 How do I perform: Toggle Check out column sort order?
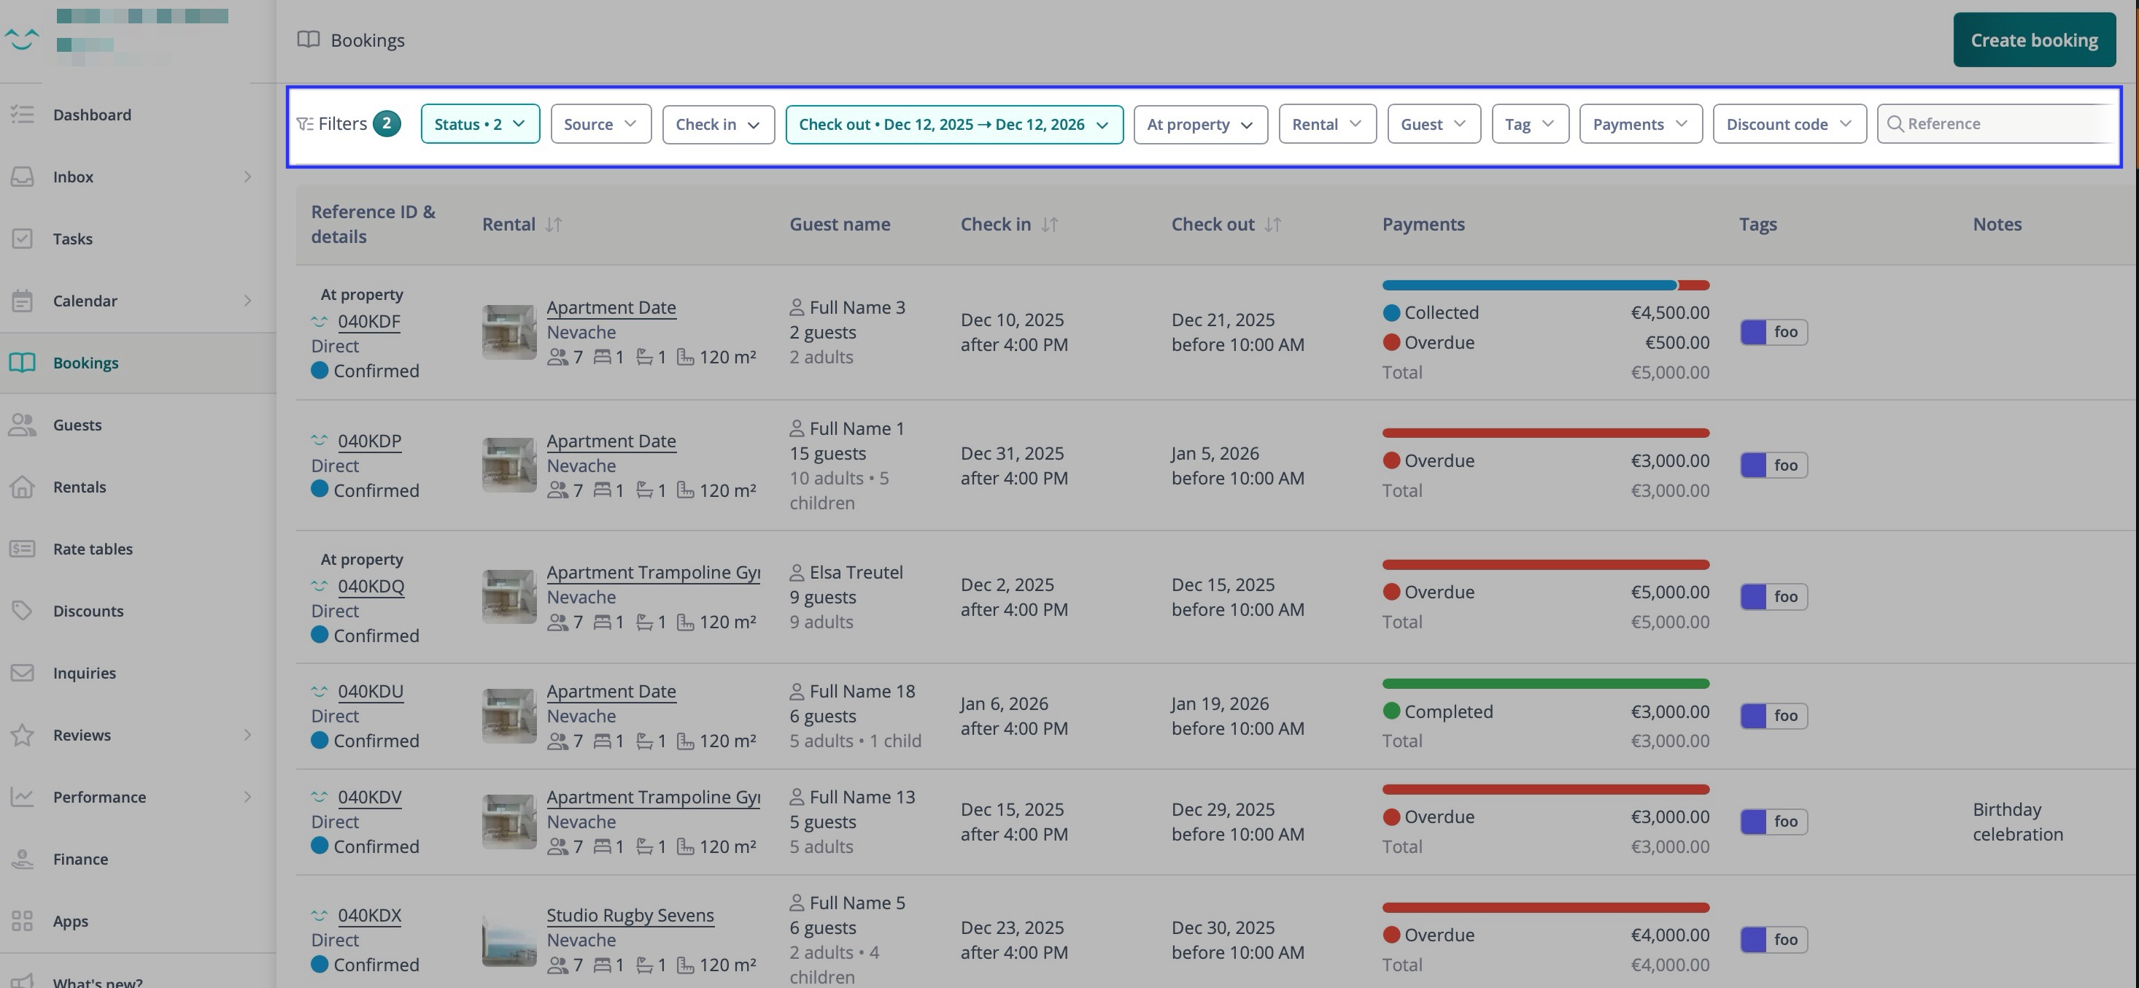click(1273, 224)
